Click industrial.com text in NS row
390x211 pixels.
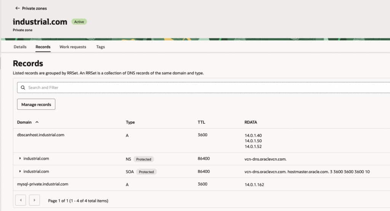pos(36,158)
